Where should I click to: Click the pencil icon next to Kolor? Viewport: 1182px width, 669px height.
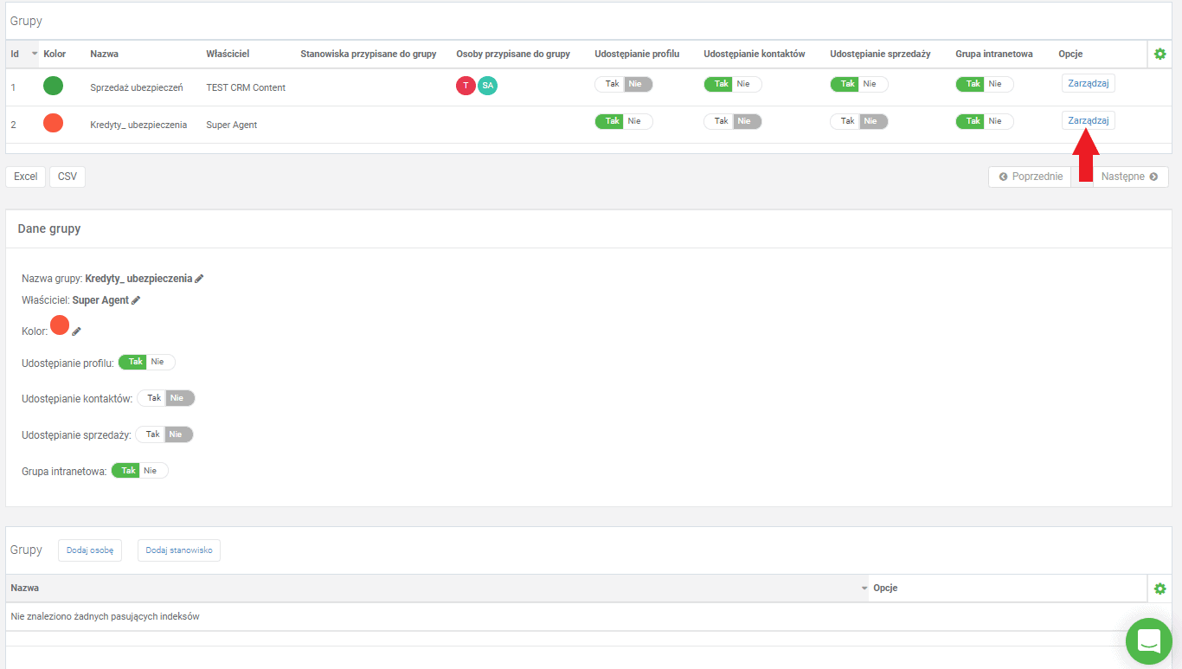pos(76,331)
